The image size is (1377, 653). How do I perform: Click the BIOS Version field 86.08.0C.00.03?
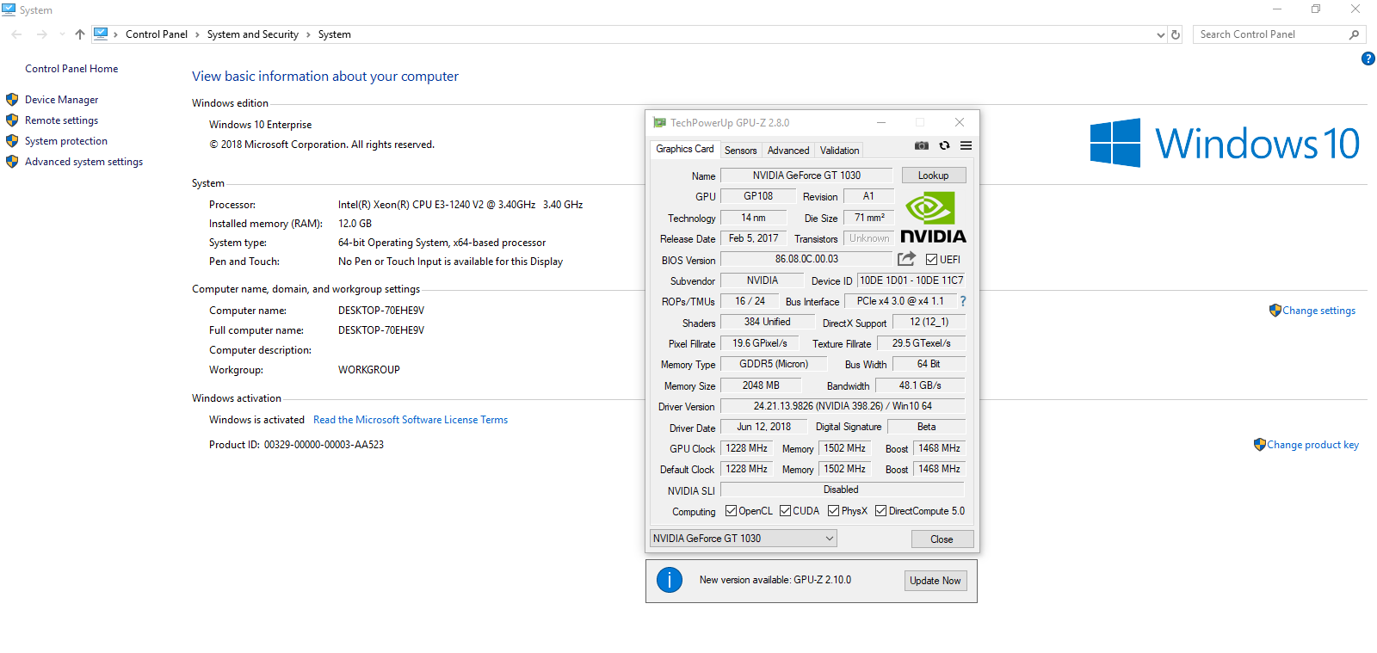click(806, 259)
